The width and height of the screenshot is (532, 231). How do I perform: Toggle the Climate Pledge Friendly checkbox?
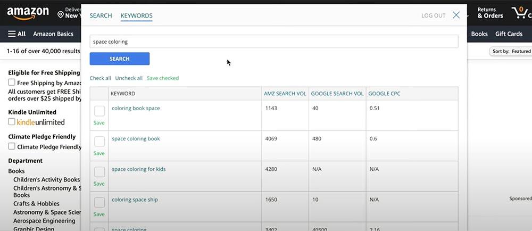tap(12, 146)
